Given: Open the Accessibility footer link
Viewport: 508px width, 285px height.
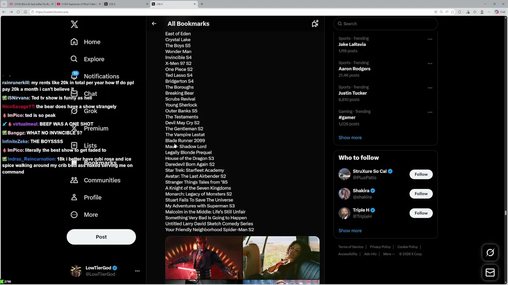Looking at the screenshot, I should click(x=348, y=254).
